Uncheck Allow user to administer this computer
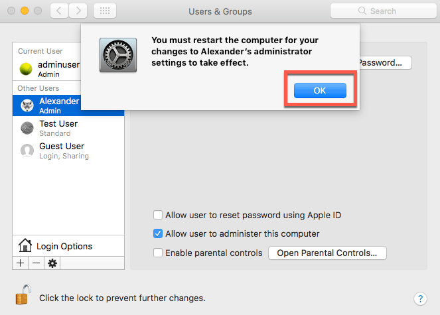 [x=158, y=233]
